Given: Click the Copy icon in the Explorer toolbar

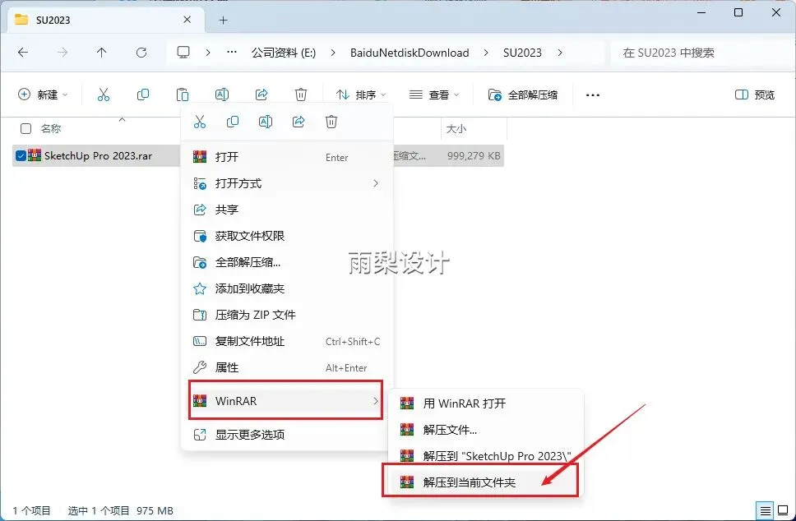Looking at the screenshot, I should pos(143,95).
